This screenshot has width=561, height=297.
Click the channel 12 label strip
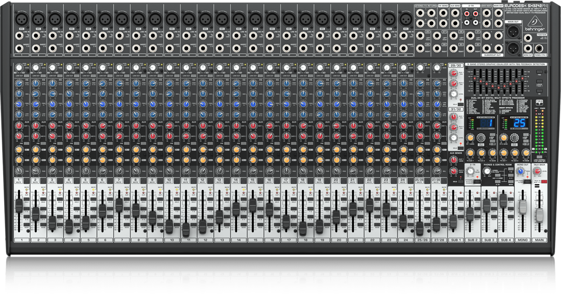point(205,240)
